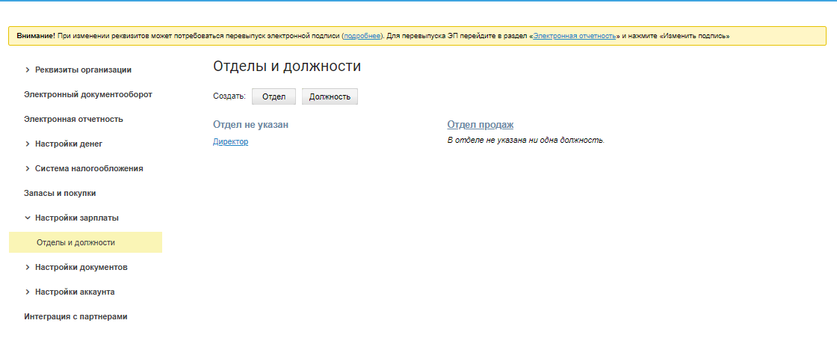
Task: Expand Настройки денег chevron
Action: pos(27,144)
